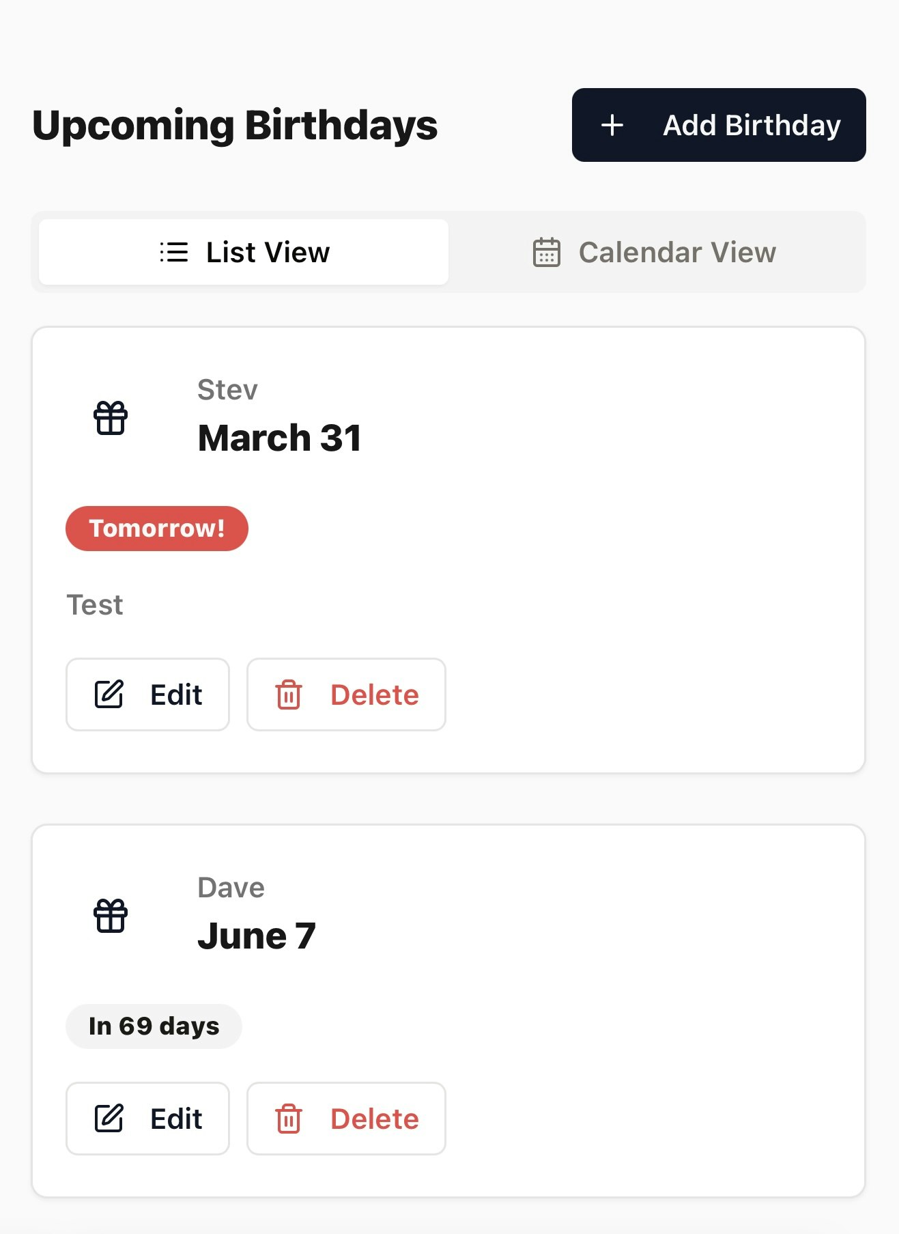Click the gift icon beside Stev

111,418
